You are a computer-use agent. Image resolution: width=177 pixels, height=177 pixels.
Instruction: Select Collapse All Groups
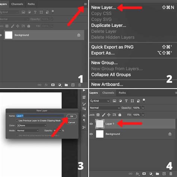point(111,75)
